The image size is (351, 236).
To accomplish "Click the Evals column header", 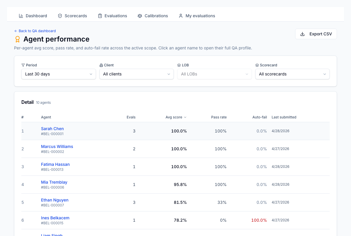I will tap(131, 117).
